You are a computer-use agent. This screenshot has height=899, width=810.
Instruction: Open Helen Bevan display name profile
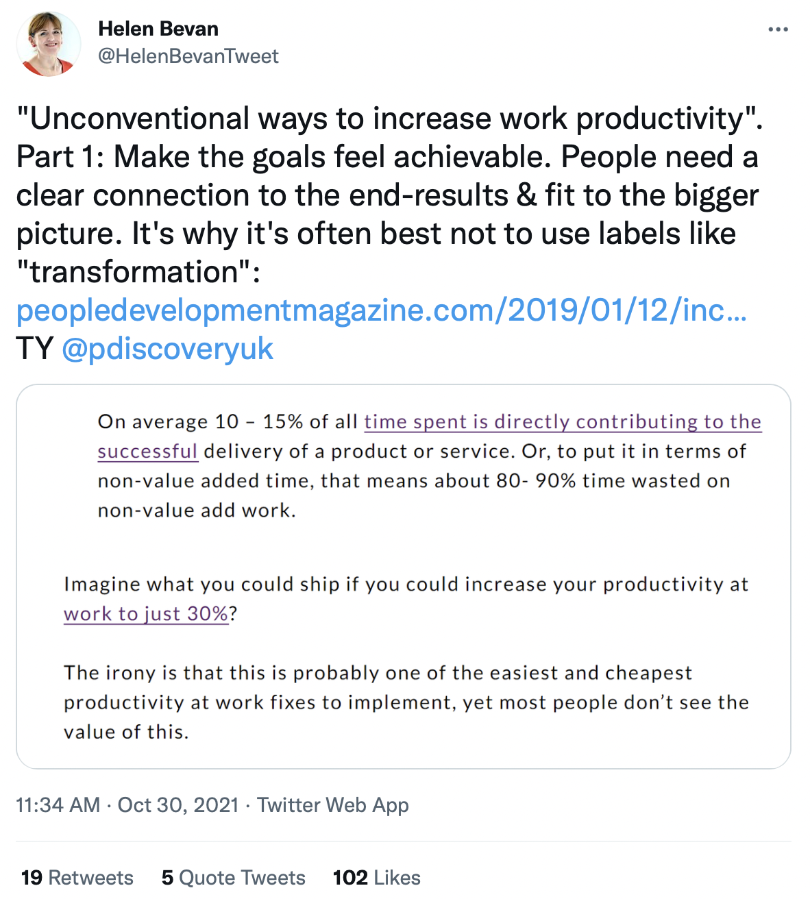click(158, 29)
